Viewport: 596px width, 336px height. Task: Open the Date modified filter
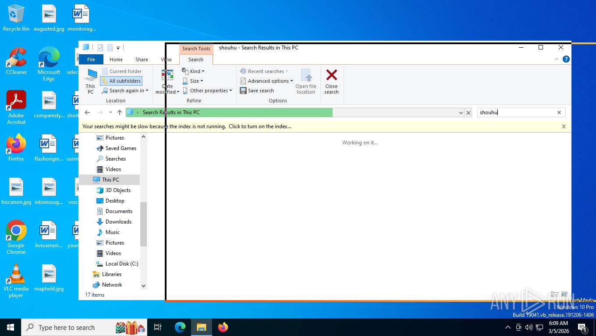point(167,81)
